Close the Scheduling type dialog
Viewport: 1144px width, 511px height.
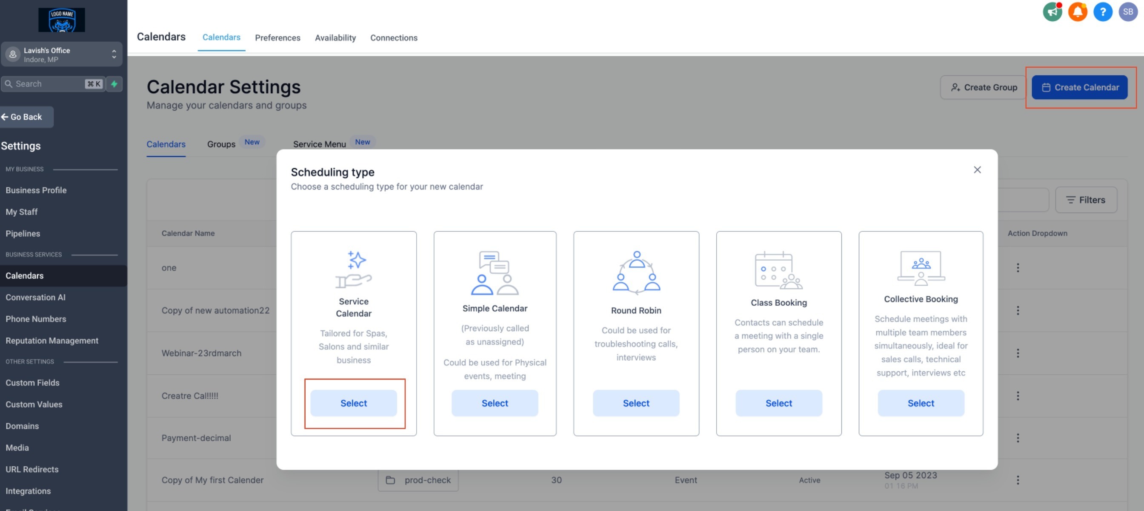pos(977,170)
